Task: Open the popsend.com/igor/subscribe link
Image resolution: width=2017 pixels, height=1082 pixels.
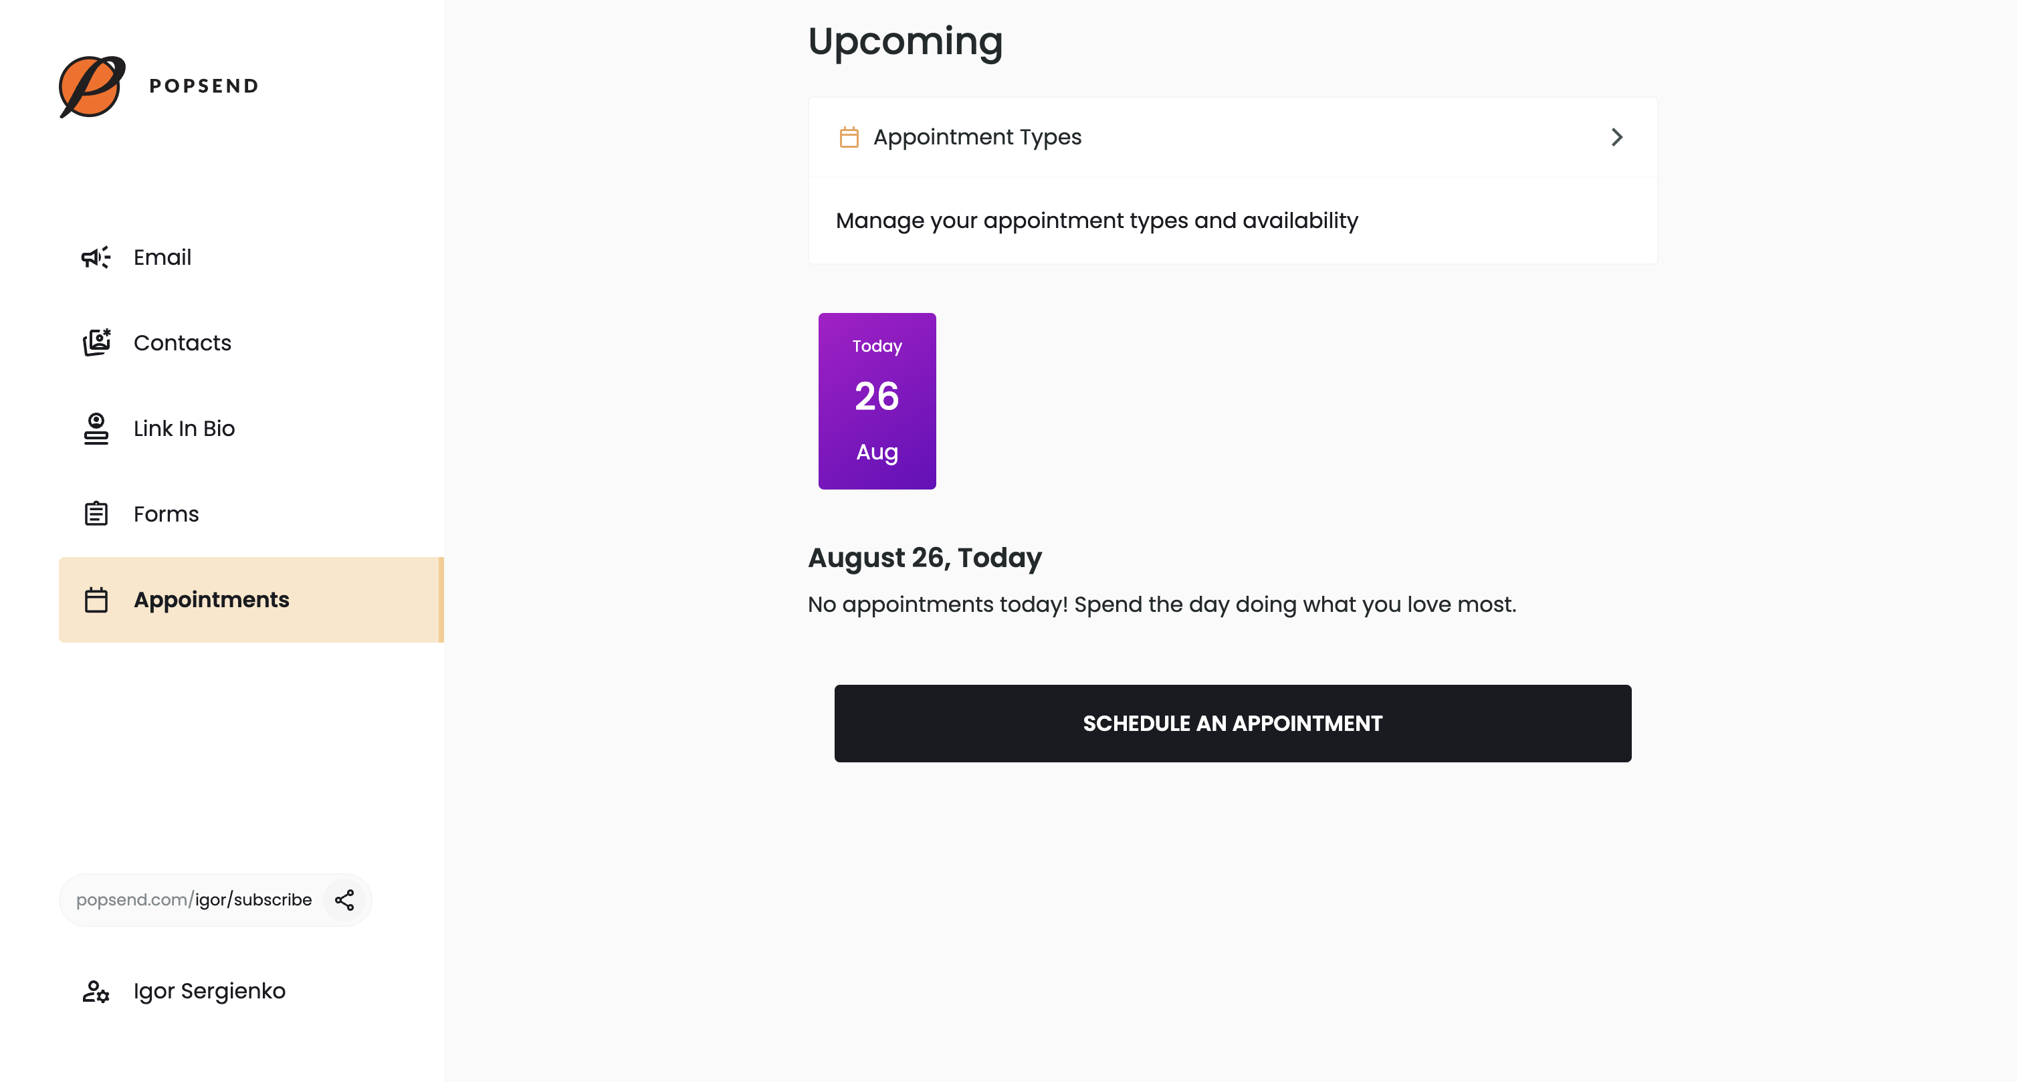Action: point(194,899)
